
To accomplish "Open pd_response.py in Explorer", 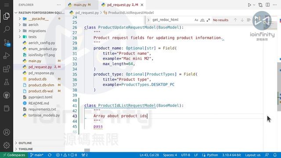I will 40,73.
